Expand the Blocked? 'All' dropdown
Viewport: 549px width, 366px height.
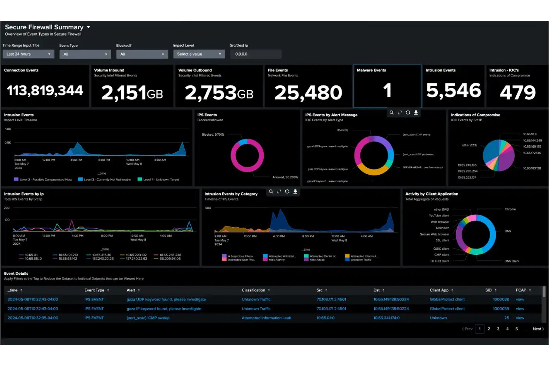coord(142,54)
